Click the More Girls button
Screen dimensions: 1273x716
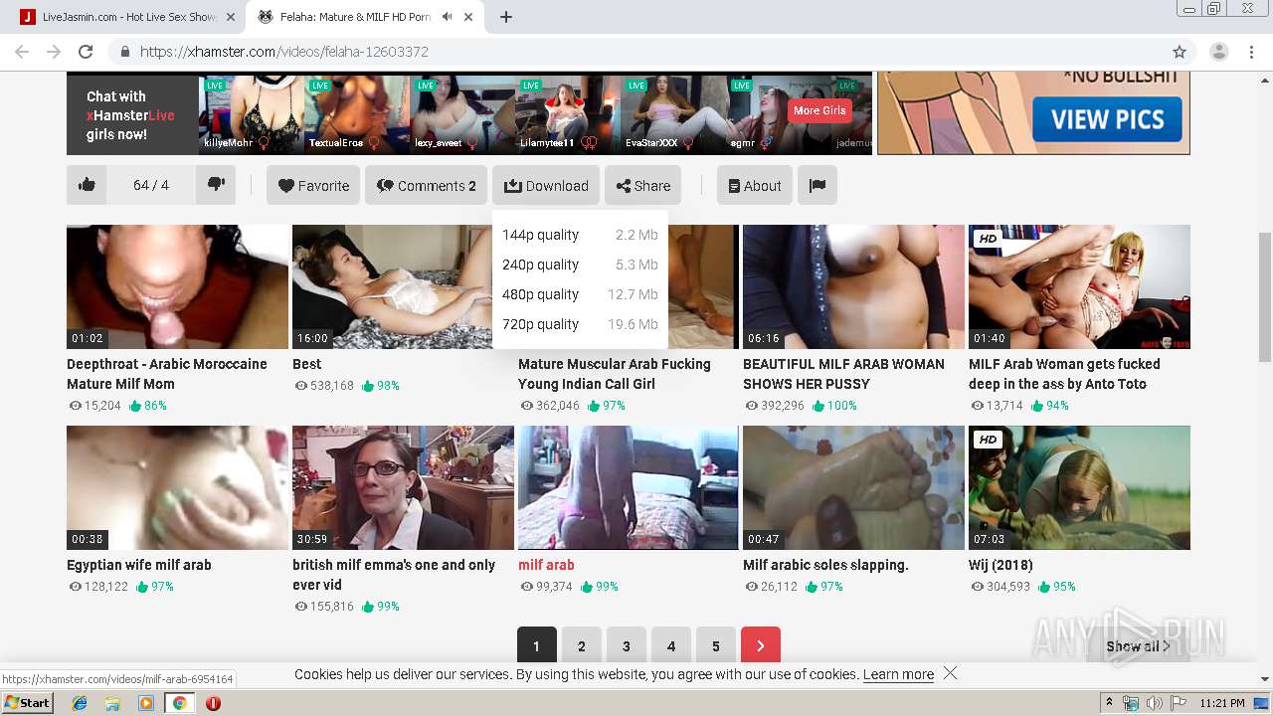[x=819, y=110]
